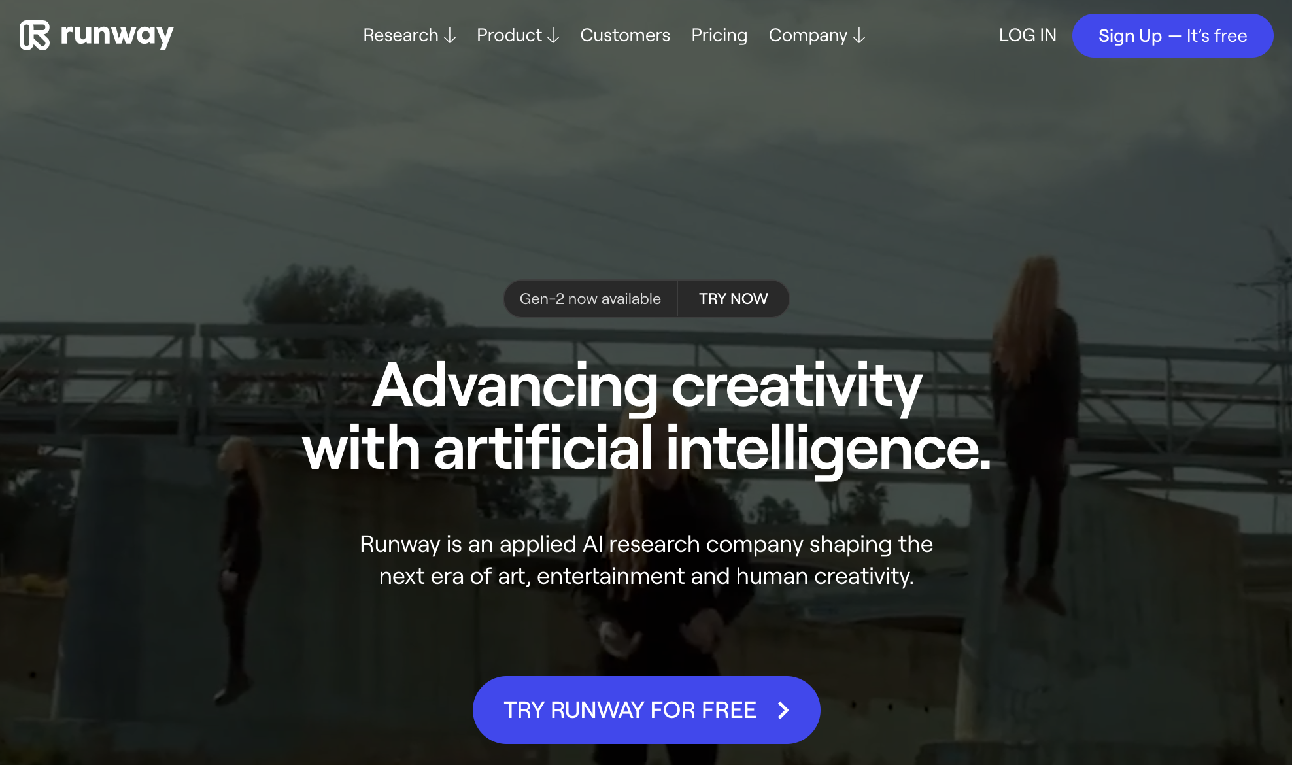Viewport: 1292px width, 765px height.
Task: Click the chevron in Try Runway button
Action: pos(783,710)
